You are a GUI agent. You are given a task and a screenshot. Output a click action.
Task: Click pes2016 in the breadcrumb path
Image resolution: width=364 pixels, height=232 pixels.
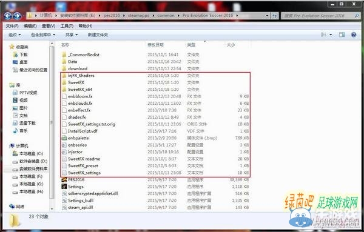112,16
